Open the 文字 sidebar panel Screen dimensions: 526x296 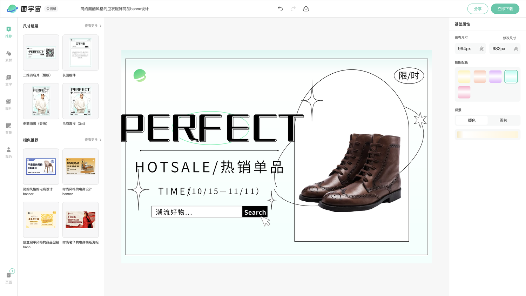click(8, 80)
